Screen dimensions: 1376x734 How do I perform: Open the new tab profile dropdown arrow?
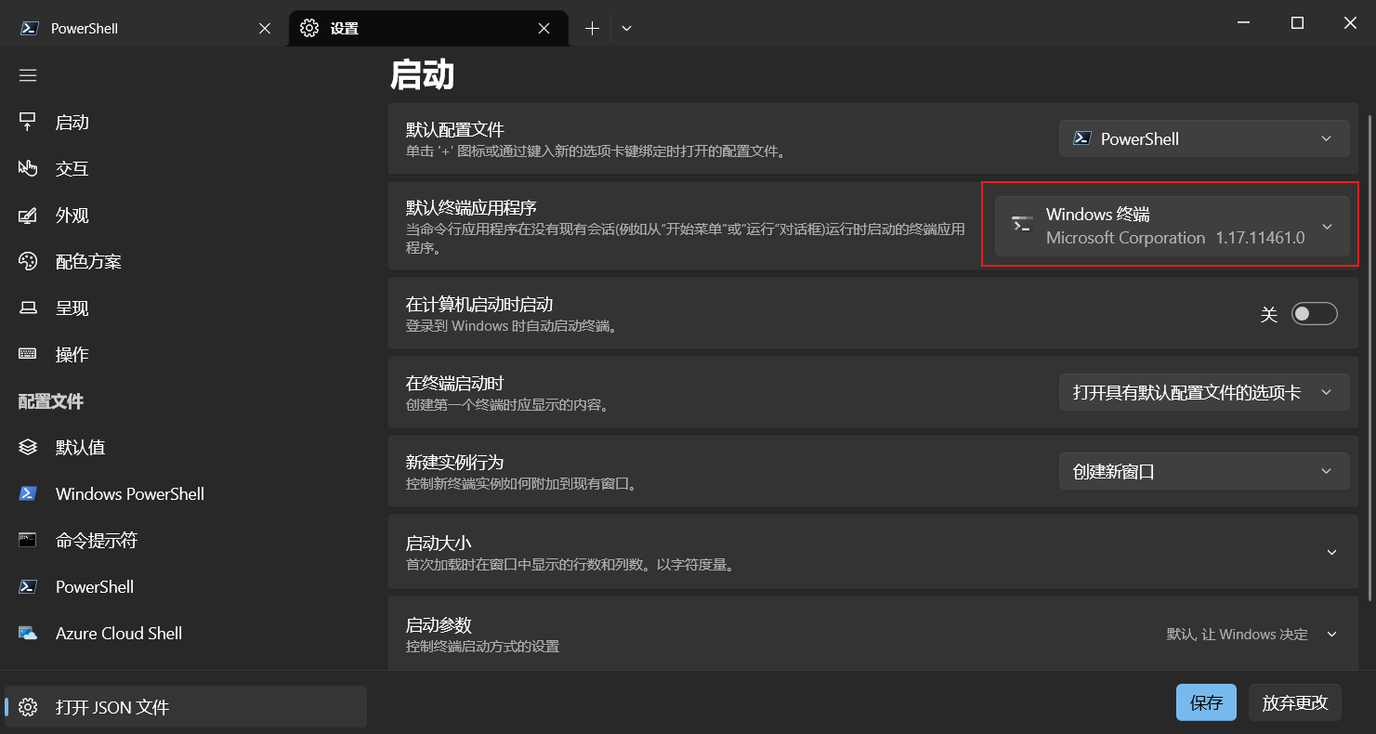pyautogui.click(x=626, y=28)
